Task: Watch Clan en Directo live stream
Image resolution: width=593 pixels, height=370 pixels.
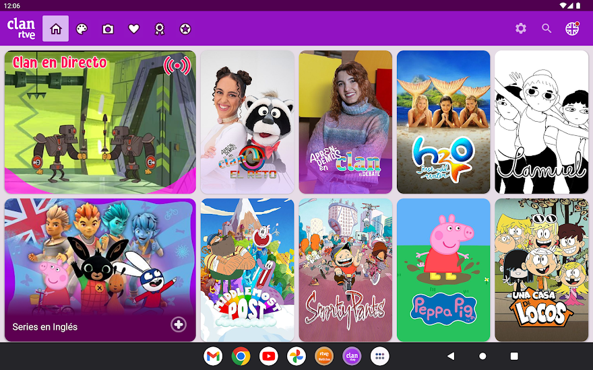Action: coord(100,122)
